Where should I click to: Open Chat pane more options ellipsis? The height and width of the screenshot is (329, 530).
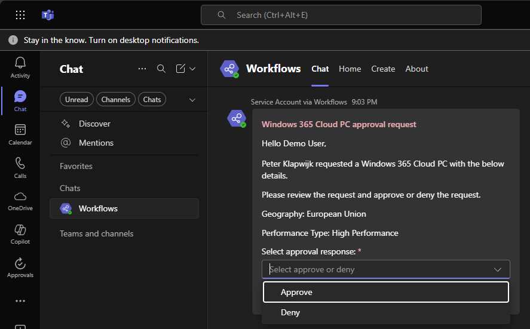[x=142, y=69]
